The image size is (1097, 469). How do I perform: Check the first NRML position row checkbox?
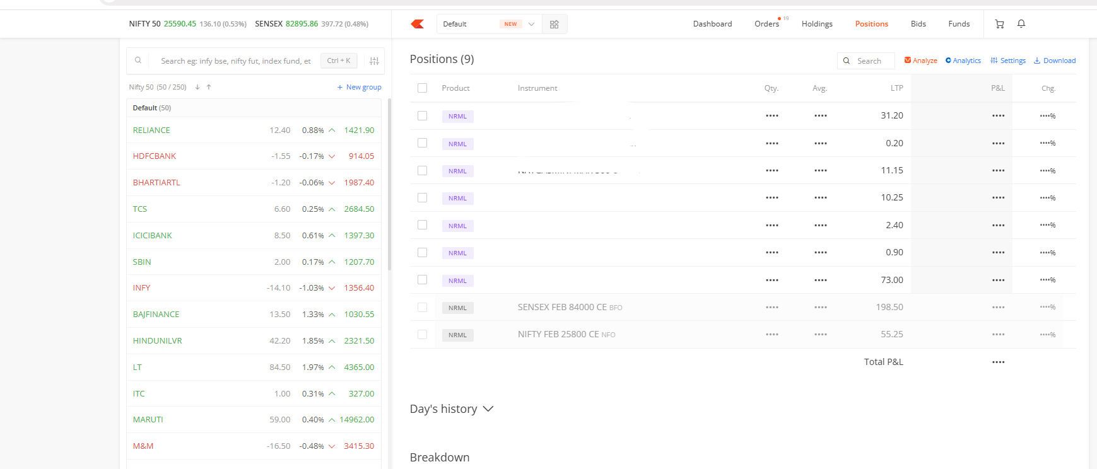pos(423,116)
